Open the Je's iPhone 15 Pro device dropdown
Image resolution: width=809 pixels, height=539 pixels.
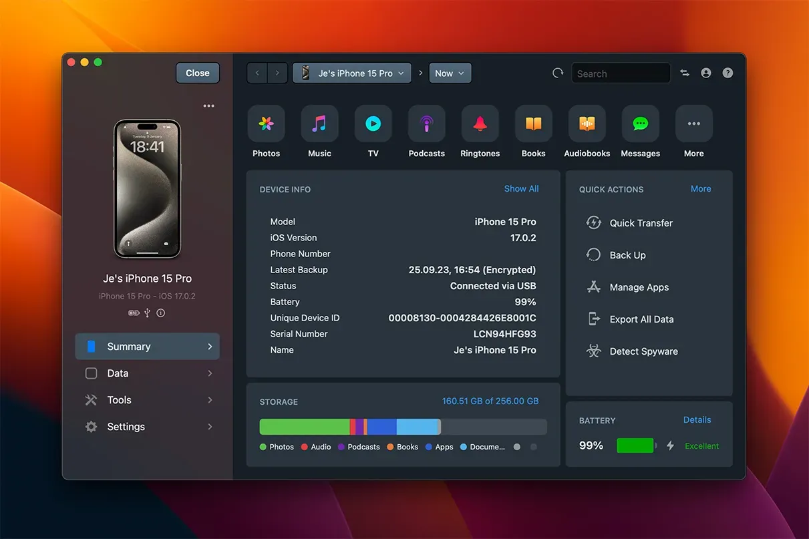point(352,73)
